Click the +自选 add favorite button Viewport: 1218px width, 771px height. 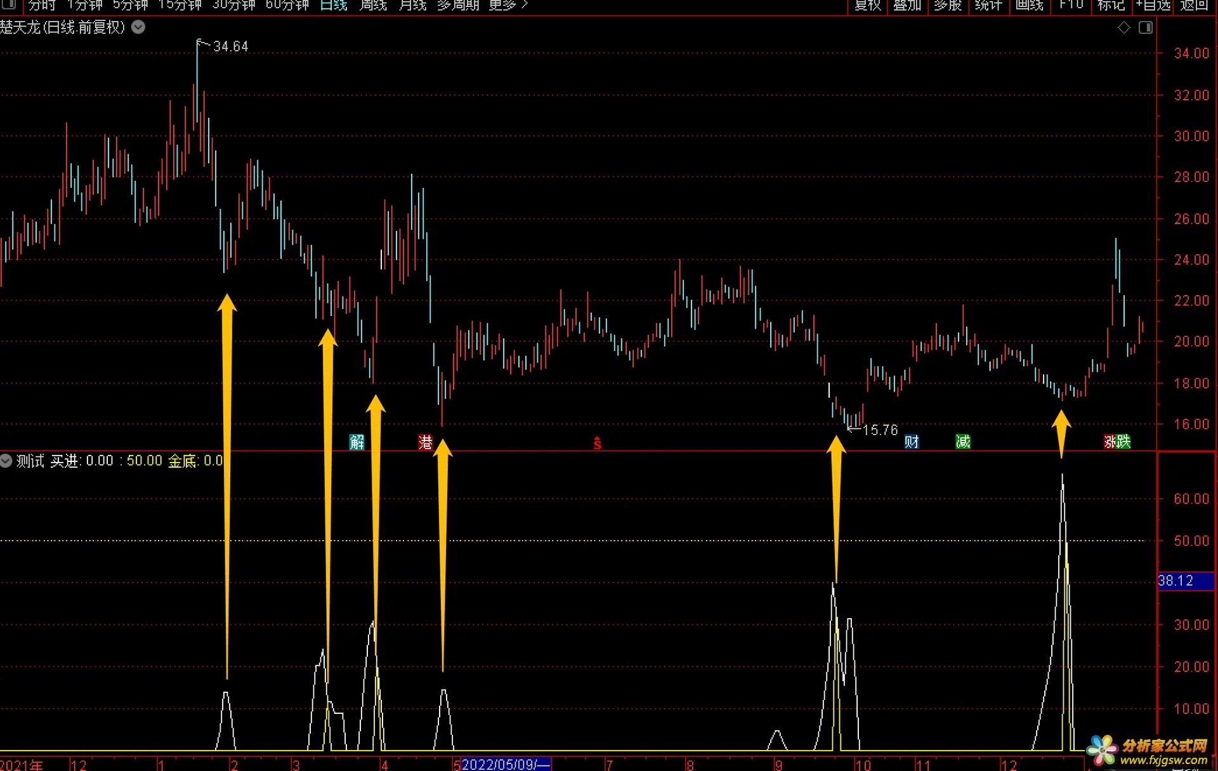click(1153, 5)
